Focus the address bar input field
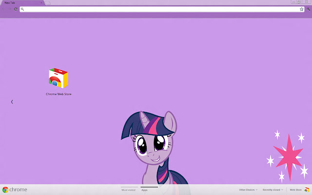Viewport: 312px width, 195px height. (x=162, y=9)
